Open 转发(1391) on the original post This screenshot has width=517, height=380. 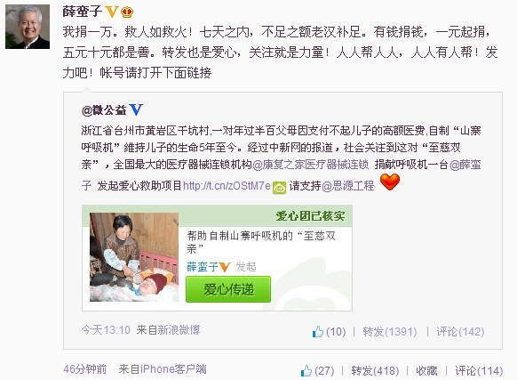[x=390, y=331]
